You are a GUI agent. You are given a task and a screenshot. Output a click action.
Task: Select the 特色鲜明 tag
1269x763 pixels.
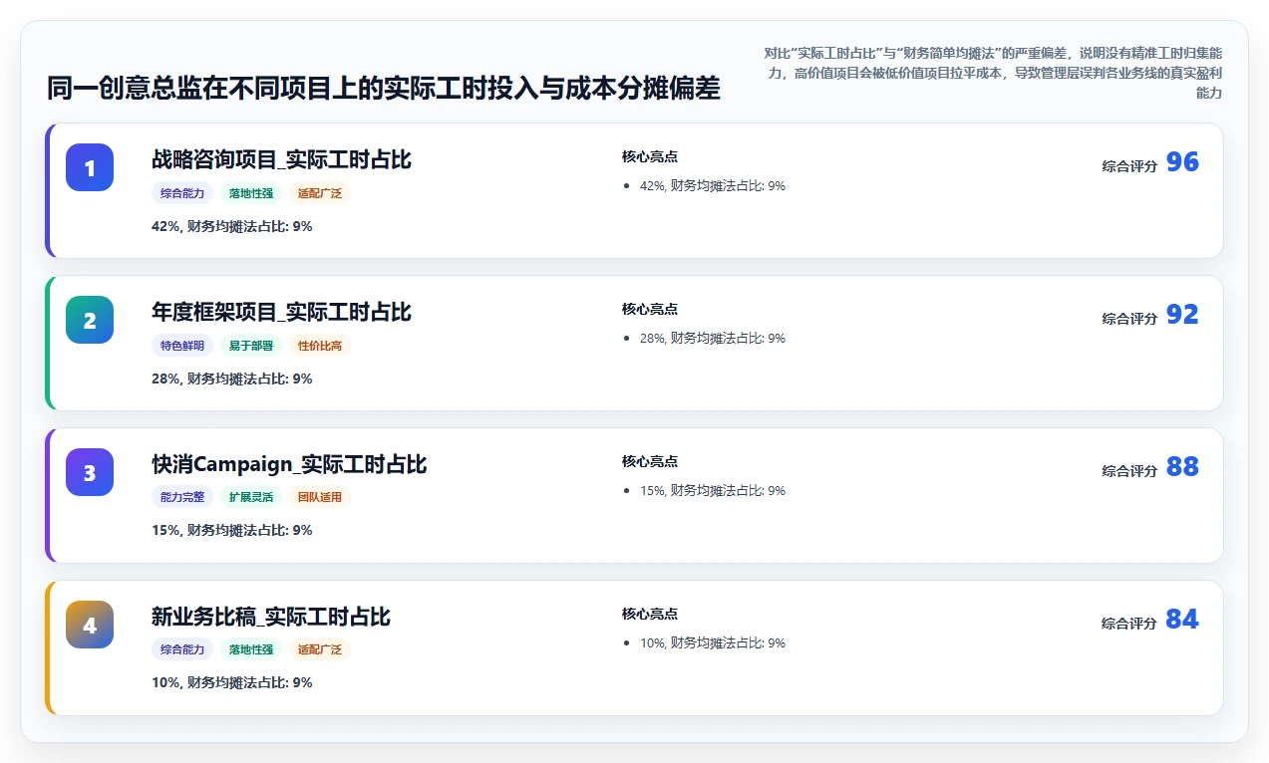pos(182,346)
